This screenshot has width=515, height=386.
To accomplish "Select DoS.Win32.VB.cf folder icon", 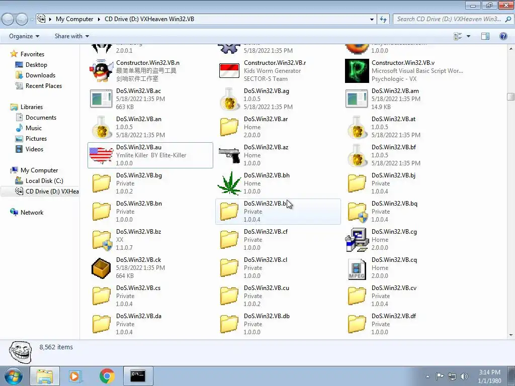I will tap(229, 240).
